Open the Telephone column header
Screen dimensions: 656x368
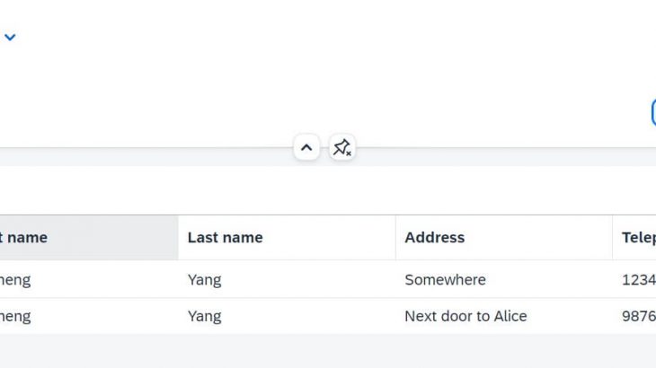[x=634, y=238]
